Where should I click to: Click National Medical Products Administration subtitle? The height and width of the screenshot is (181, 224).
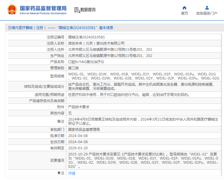pyautogui.click(x=43, y=13)
